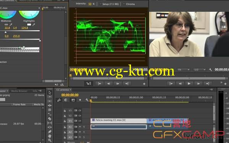Switch to the Info tab

35,91
